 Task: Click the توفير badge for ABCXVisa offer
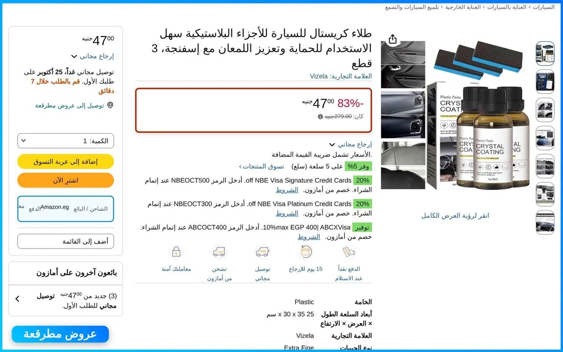(x=362, y=227)
